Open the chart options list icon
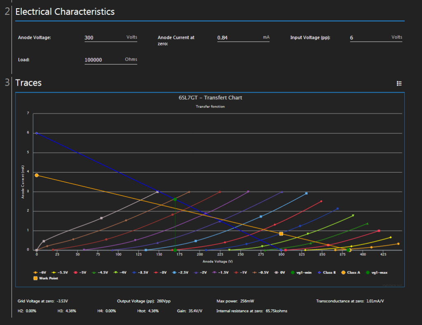 [x=399, y=83]
